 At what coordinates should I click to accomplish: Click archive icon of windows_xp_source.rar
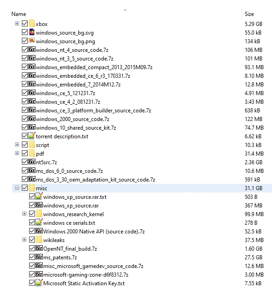(x=39, y=205)
